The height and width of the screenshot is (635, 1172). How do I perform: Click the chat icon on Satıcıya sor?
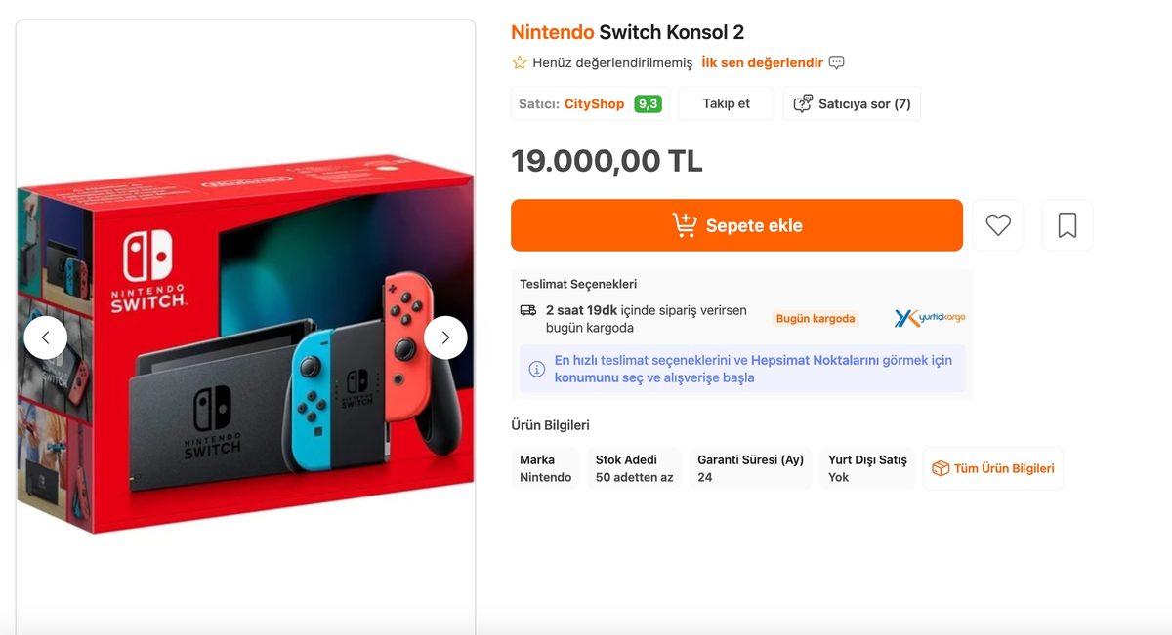tap(803, 102)
